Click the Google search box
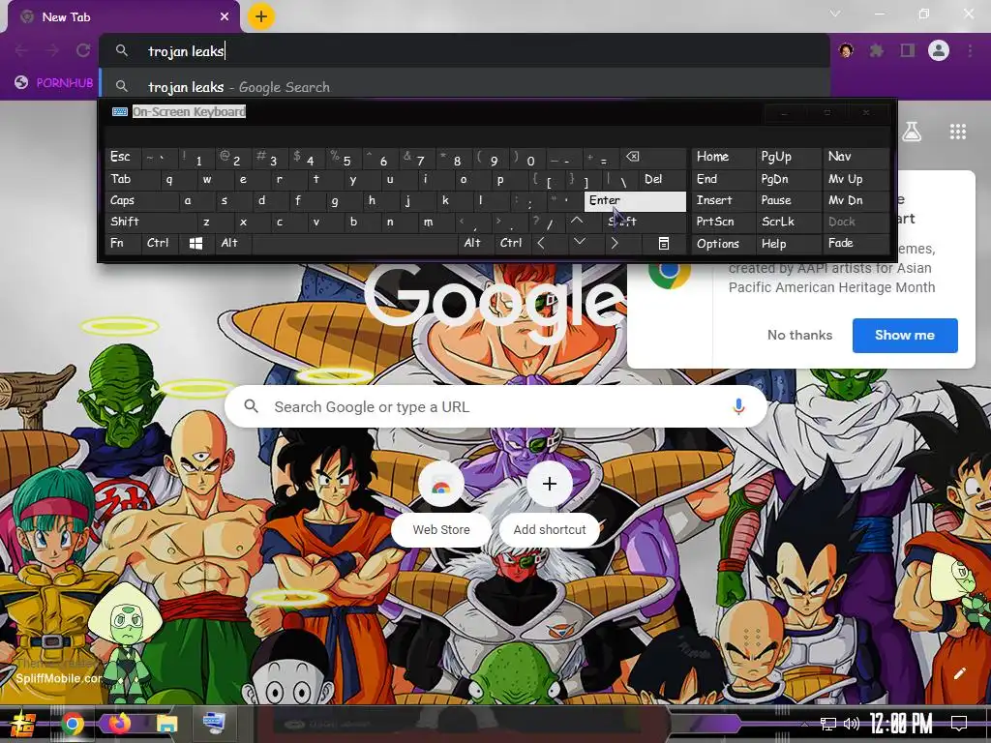The width and height of the screenshot is (991, 743). tap(496, 406)
